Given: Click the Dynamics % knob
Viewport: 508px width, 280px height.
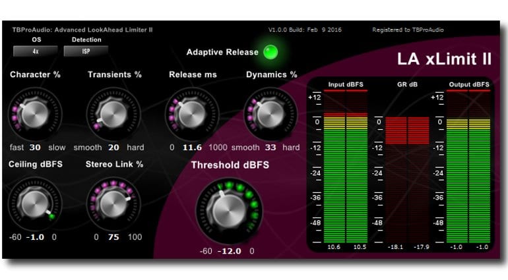Looking at the screenshot, I should click(270, 113).
